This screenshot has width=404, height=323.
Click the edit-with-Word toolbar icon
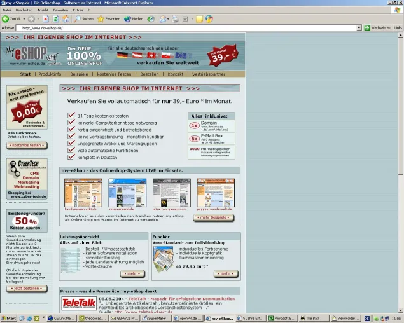[x=185, y=19]
